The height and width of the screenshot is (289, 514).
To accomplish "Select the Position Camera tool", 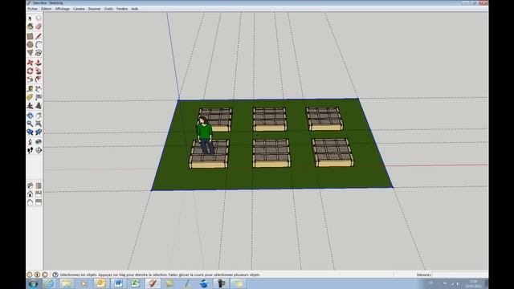I will point(31,142).
